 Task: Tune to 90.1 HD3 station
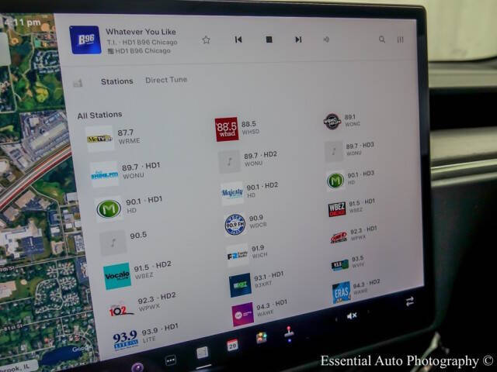coord(350,179)
